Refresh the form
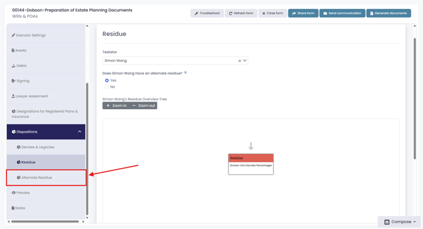The image size is (423, 229). coord(241,13)
